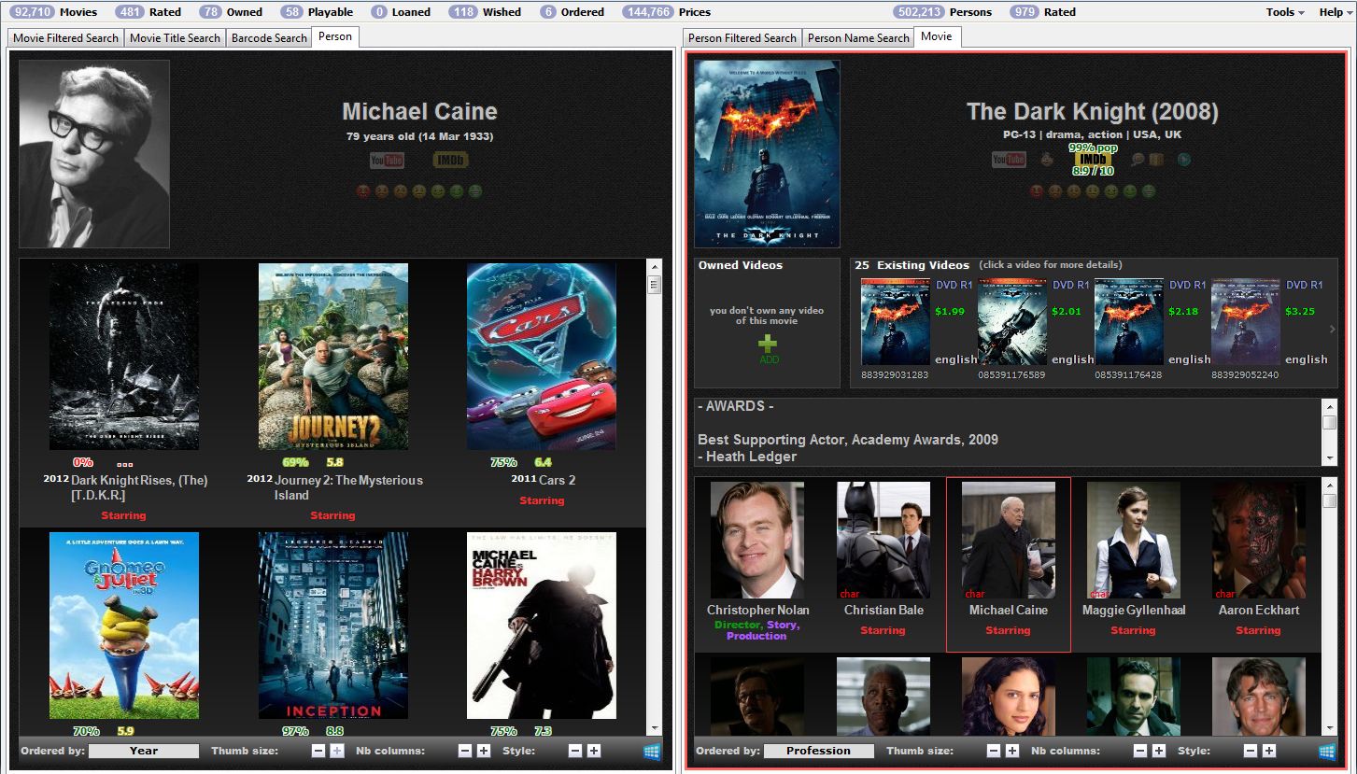Click the 481 Rated movies counter

click(149, 12)
